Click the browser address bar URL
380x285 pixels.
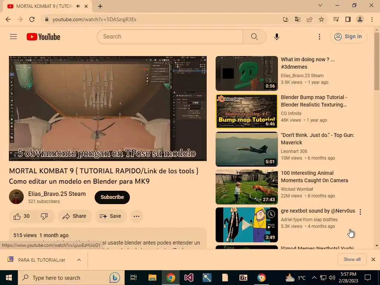(x=95, y=19)
